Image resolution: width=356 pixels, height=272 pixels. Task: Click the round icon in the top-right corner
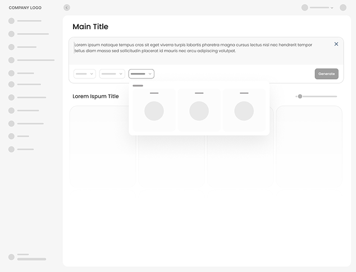tap(343, 8)
